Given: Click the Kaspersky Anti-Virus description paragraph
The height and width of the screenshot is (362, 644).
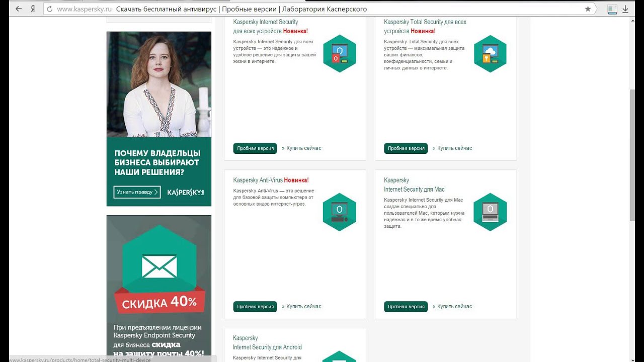Looking at the screenshot, I should [274, 197].
